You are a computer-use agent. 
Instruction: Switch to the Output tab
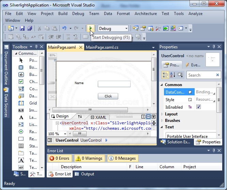(x=85, y=174)
